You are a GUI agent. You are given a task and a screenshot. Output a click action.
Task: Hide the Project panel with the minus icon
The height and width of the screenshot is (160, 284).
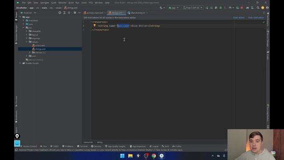pyautogui.click(x=79, y=13)
